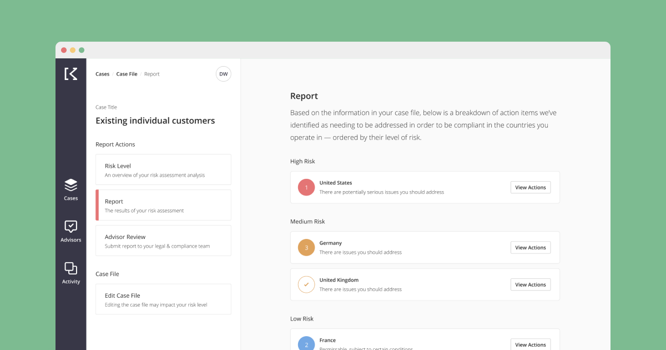Select the Risk Level report action
Screen dimensions: 666x350
[x=163, y=169]
